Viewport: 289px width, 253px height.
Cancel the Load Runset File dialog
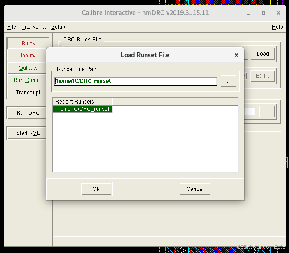click(195, 189)
